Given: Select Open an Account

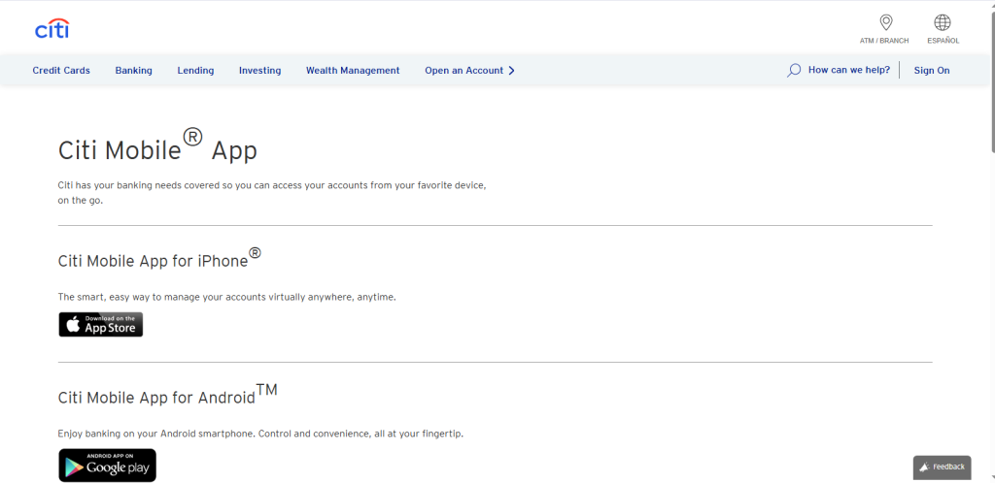Looking at the screenshot, I should tap(463, 70).
